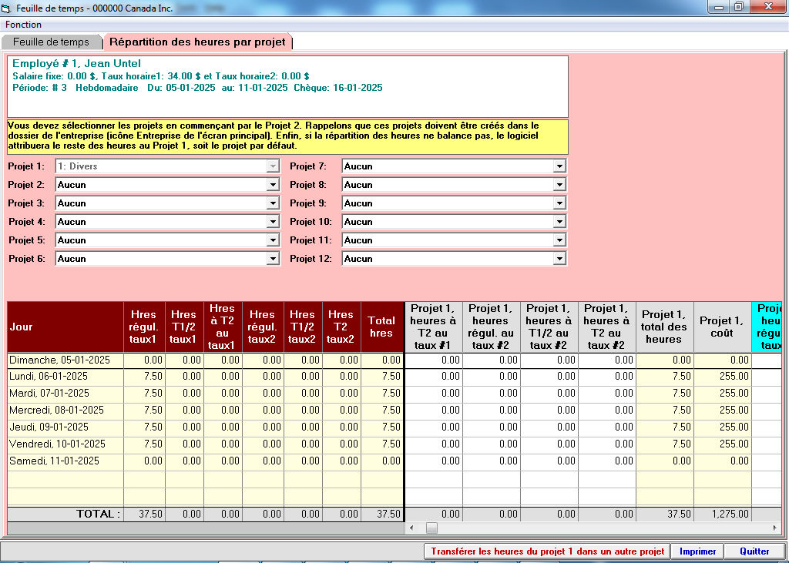
Task: Open the Projet 10 project selector
Action: click(559, 222)
